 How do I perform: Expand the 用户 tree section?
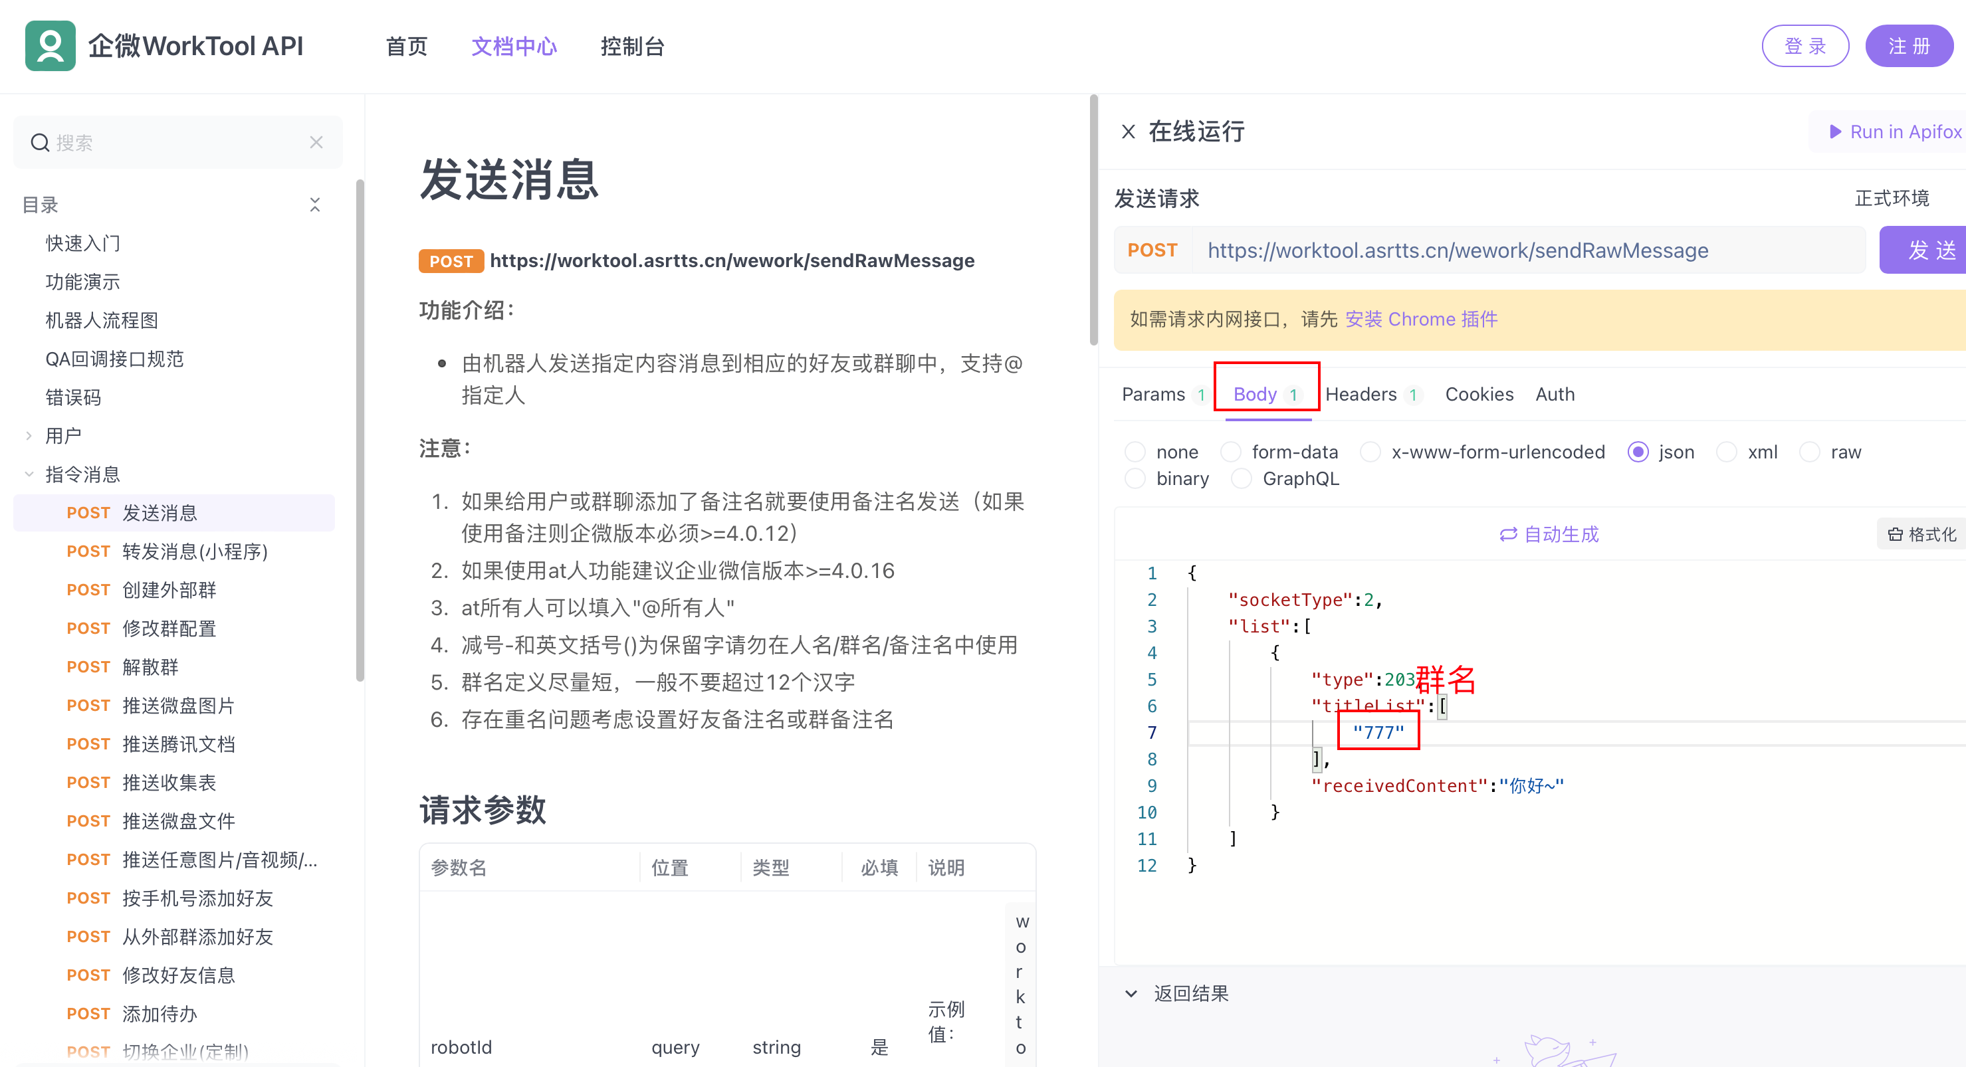29,435
